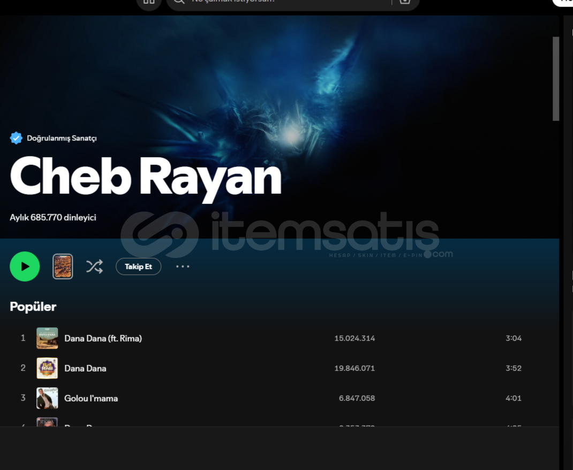
Task: Click the verified artist checkmark badge
Action: tap(16, 138)
